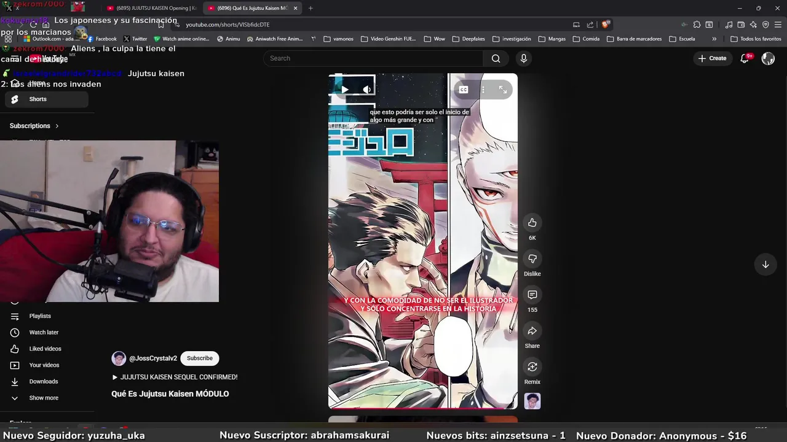Open the Brave VPN shield icon
This screenshot has height=442, width=787.
765,25
